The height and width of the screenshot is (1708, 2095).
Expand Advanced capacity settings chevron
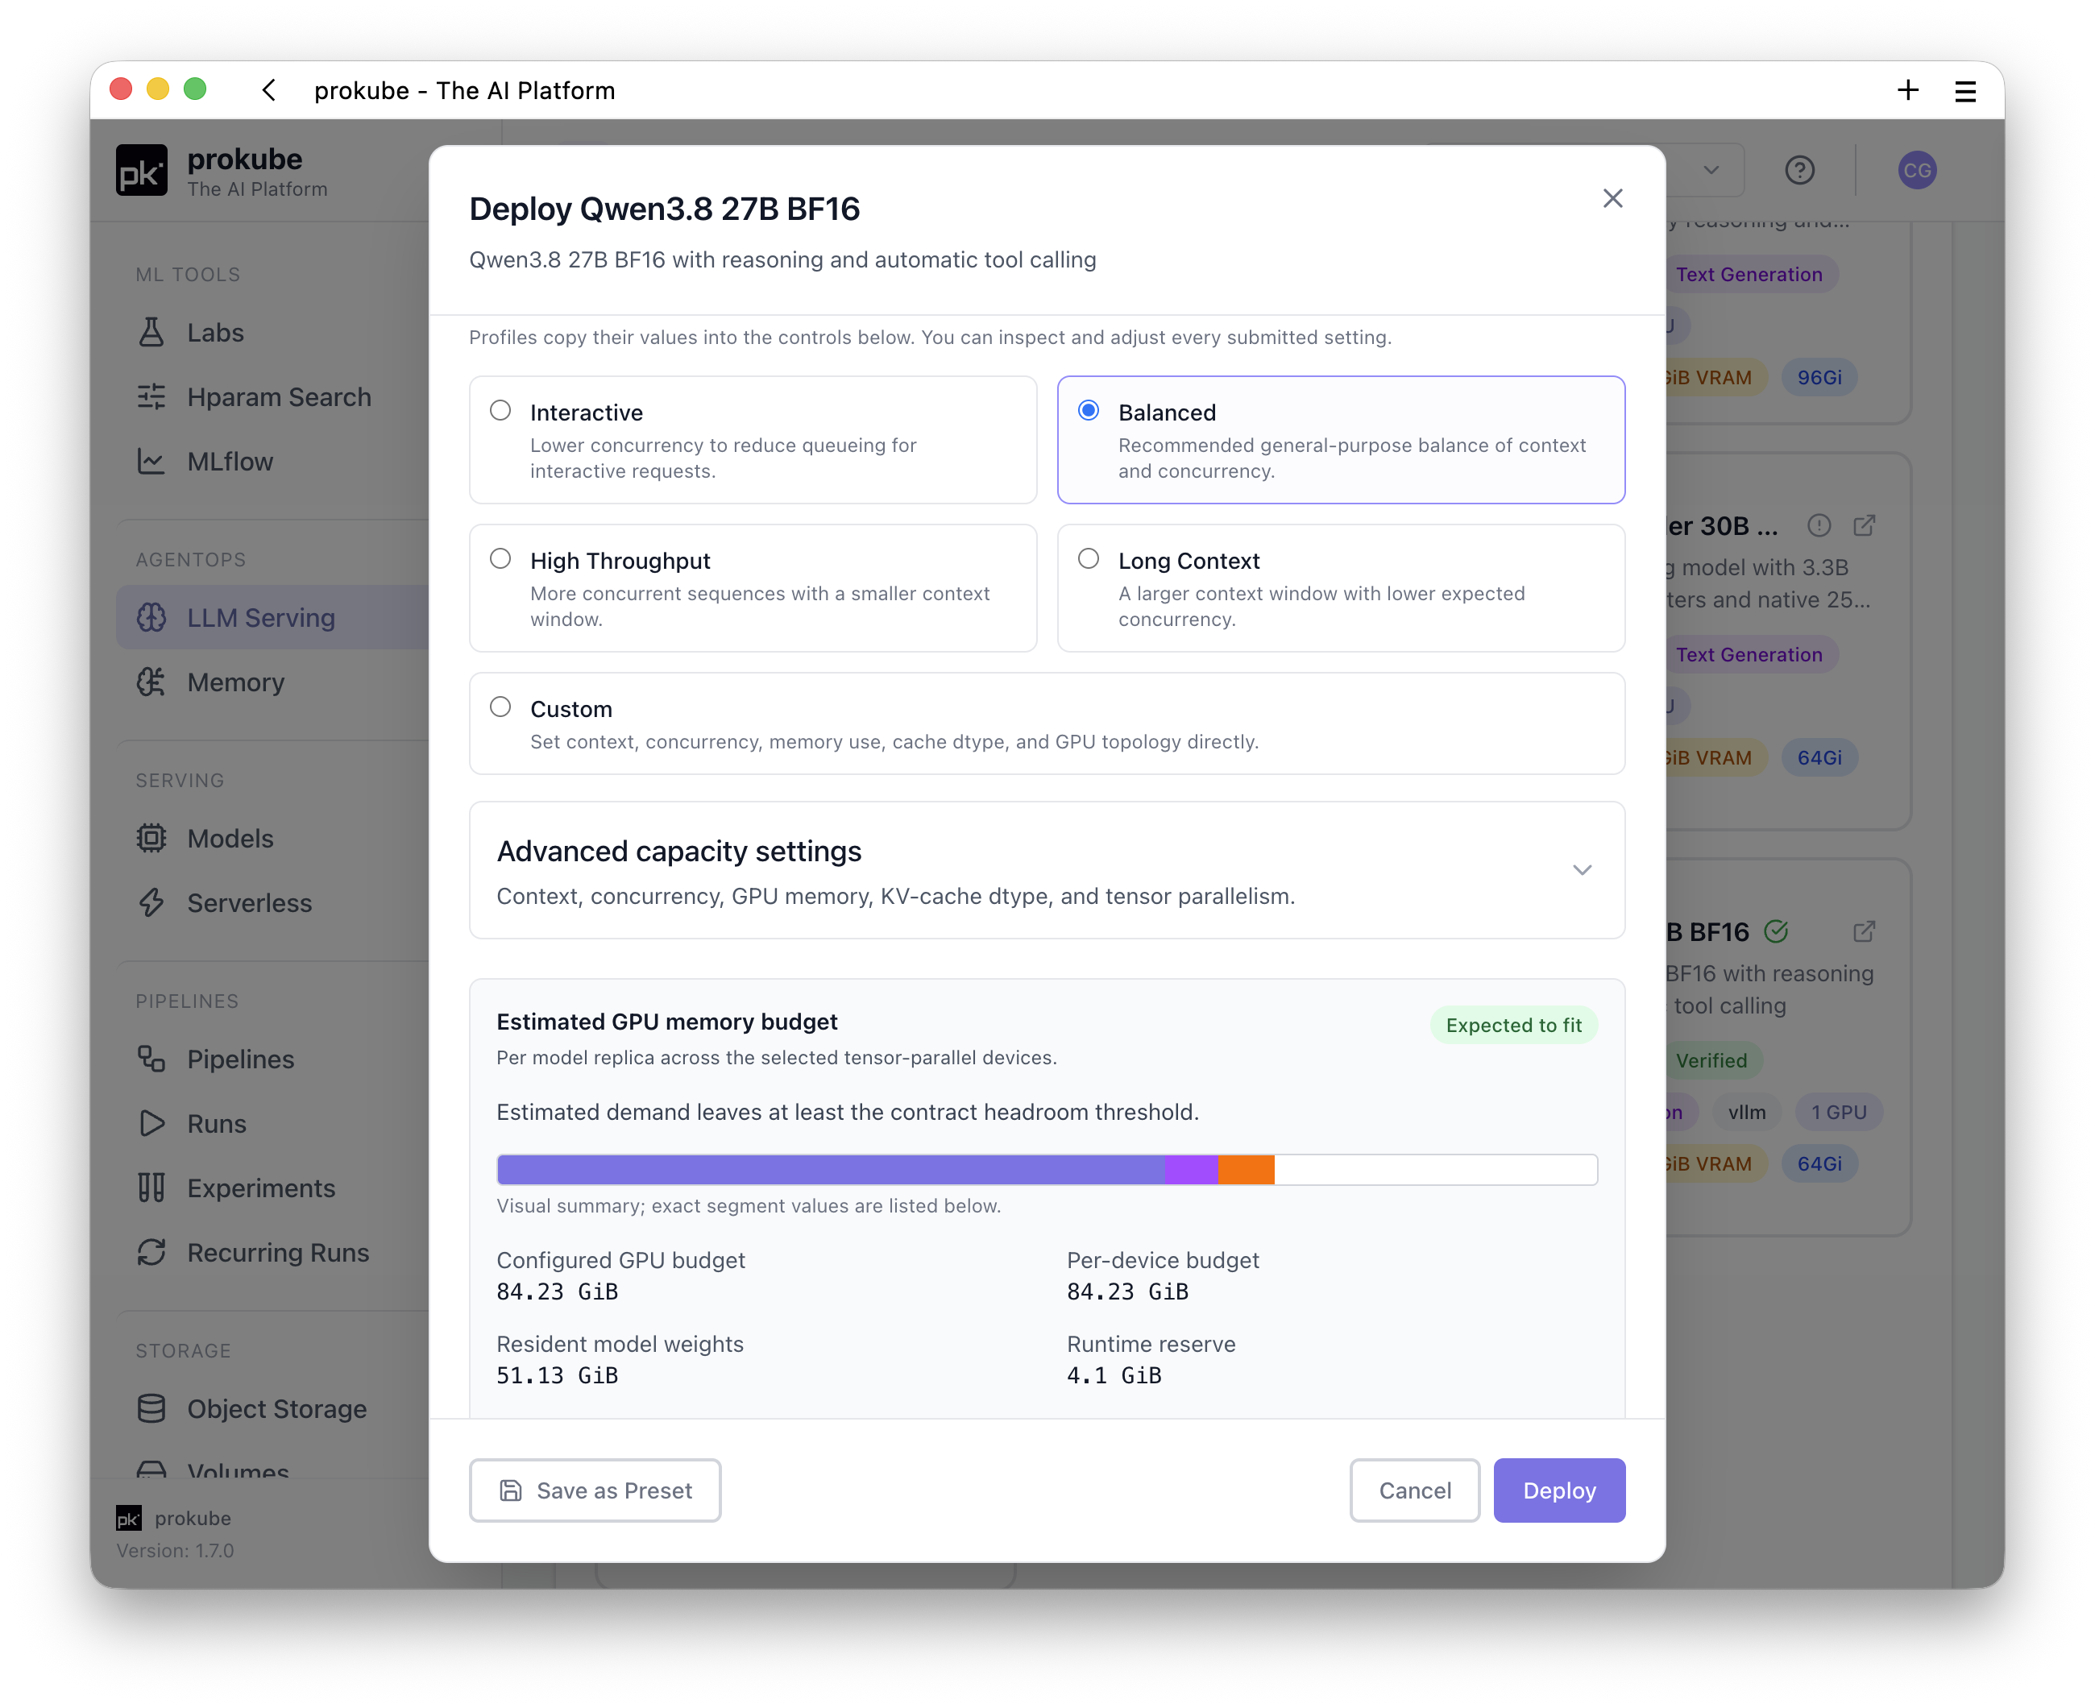coord(1583,870)
